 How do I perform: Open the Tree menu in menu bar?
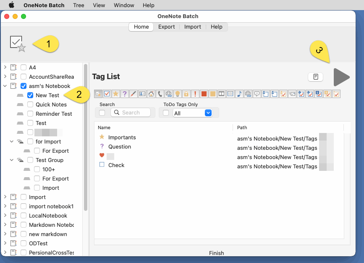point(79,5)
